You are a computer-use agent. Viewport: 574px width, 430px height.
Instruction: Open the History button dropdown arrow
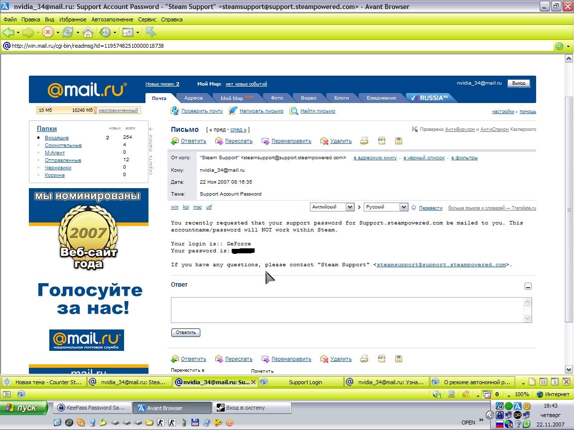tap(115, 32)
